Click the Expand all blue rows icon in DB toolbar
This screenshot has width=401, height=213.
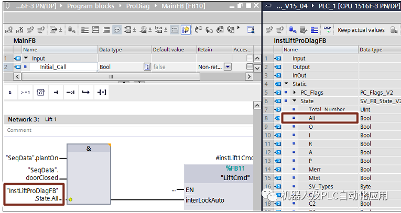315,30
